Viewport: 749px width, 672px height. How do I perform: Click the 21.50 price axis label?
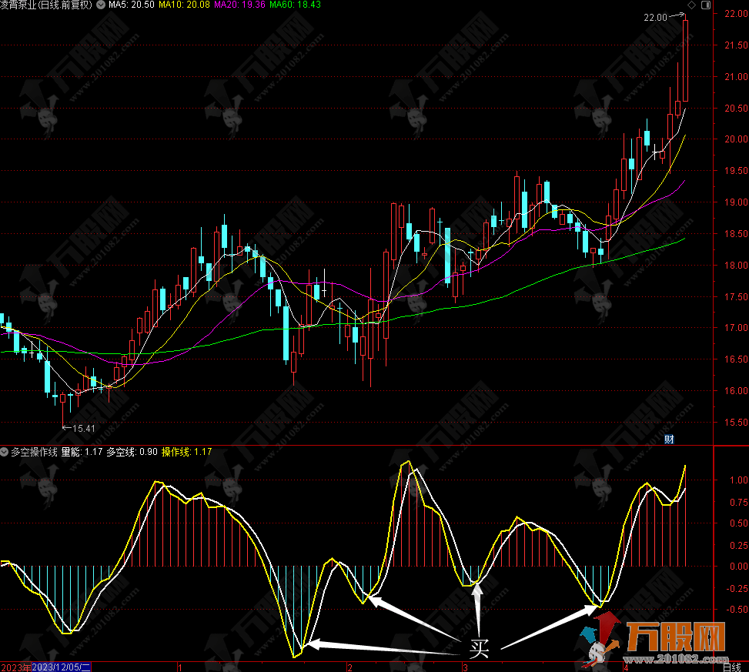click(x=736, y=45)
